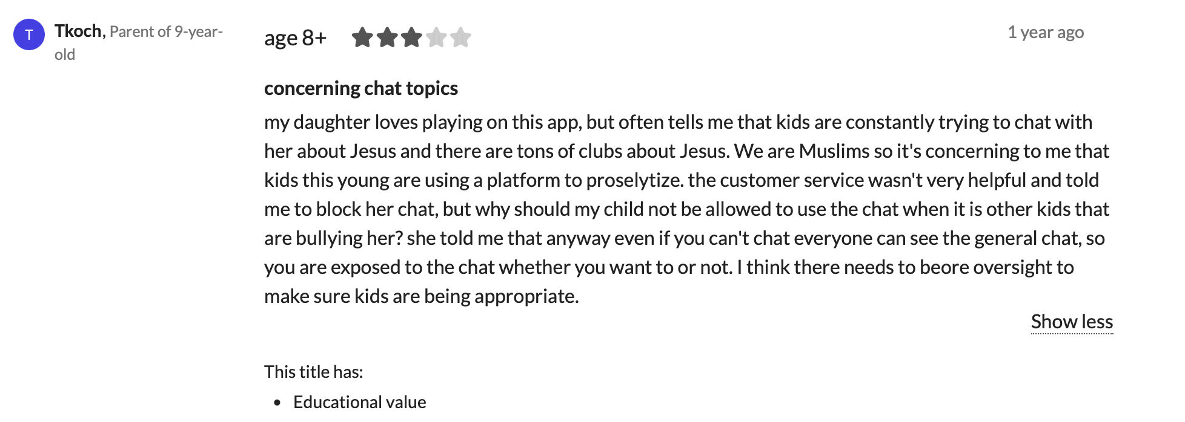Click the 'This title has:' heading
1185x422 pixels.
(x=313, y=372)
